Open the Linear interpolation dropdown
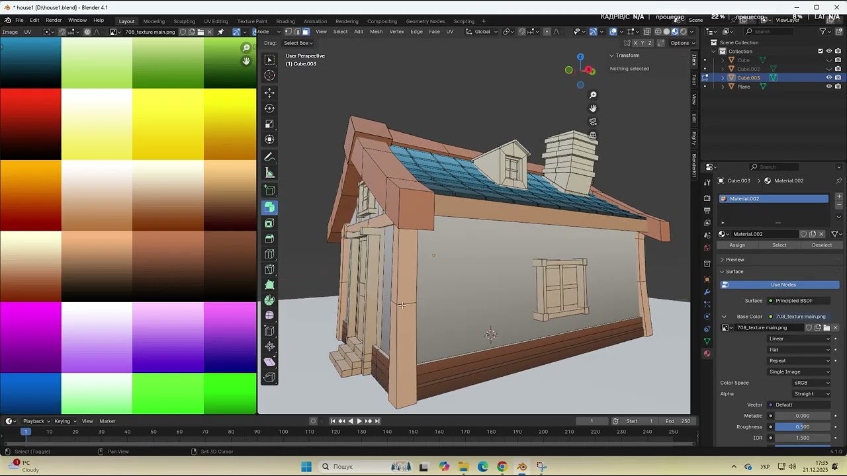 [x=799, y=338]
